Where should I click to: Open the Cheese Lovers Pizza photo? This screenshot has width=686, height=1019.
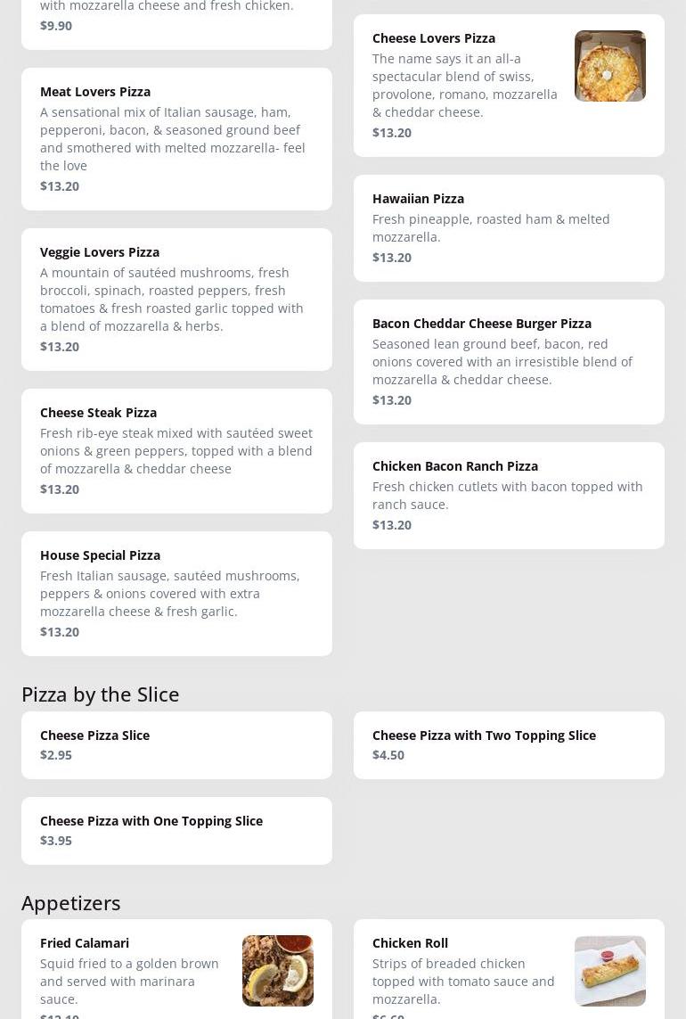[x=609, y=66]
